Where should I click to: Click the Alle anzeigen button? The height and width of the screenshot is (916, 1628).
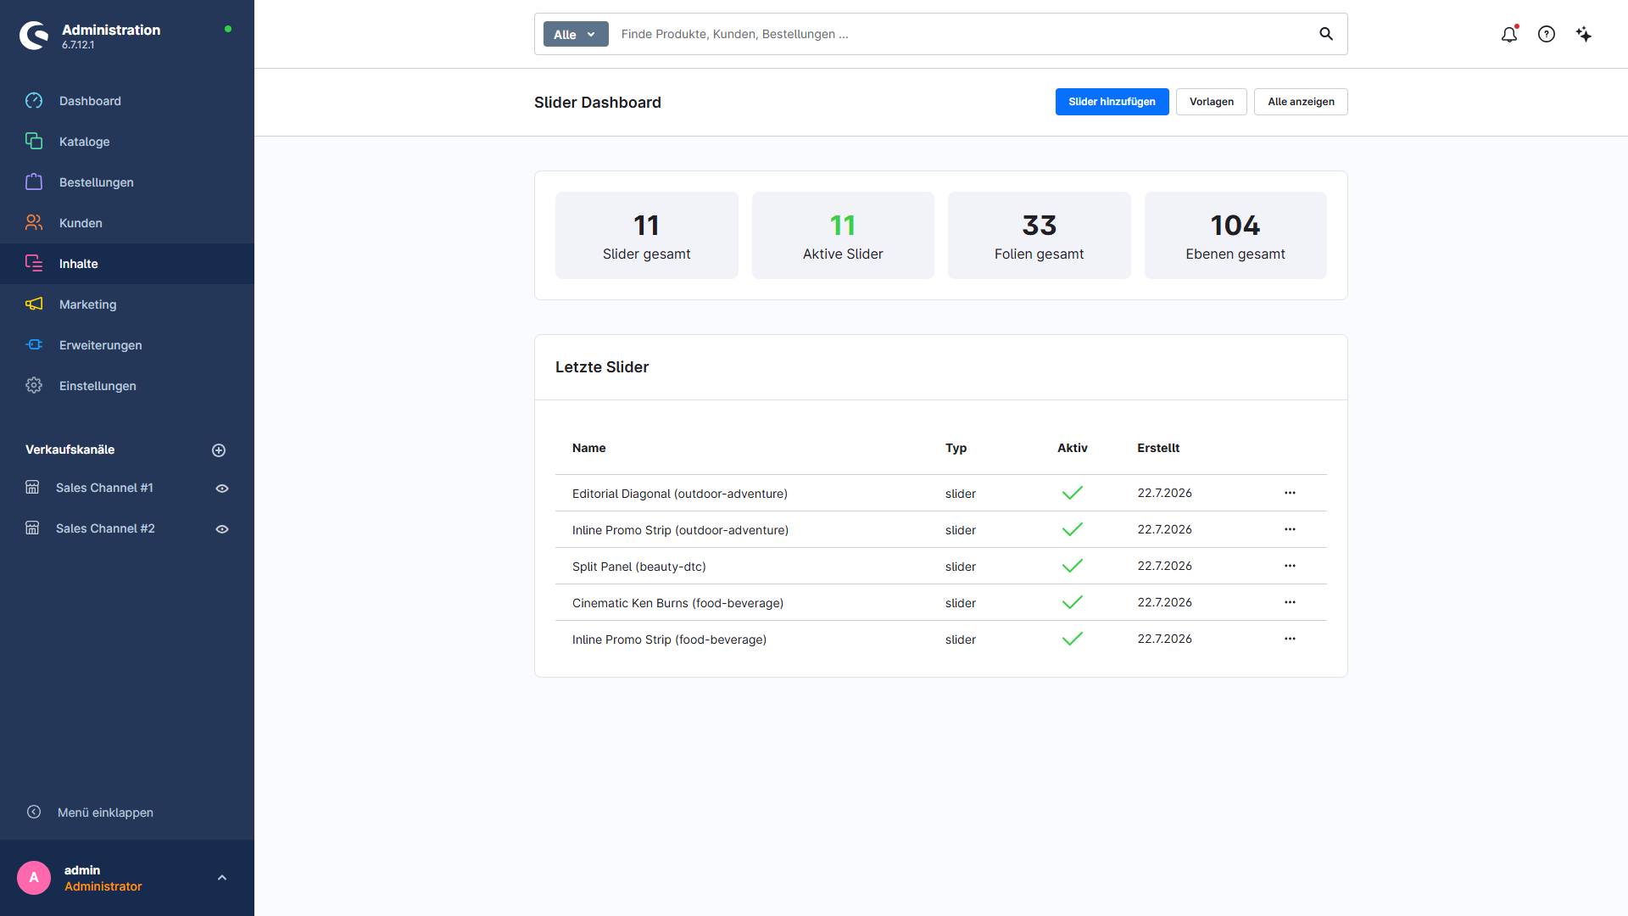(x=1301, y=102)
